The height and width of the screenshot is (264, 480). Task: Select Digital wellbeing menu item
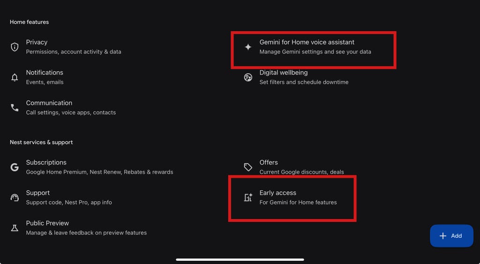[x=304, y=77]
